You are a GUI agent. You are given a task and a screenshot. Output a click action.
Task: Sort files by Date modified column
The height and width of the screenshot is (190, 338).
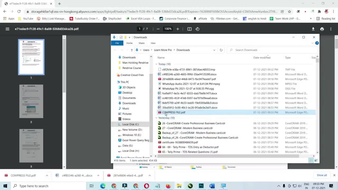262,58
